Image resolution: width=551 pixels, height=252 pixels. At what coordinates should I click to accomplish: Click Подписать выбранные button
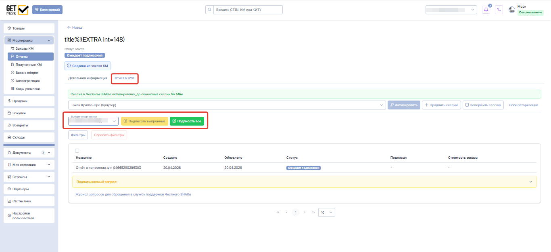tap(144, 121)
